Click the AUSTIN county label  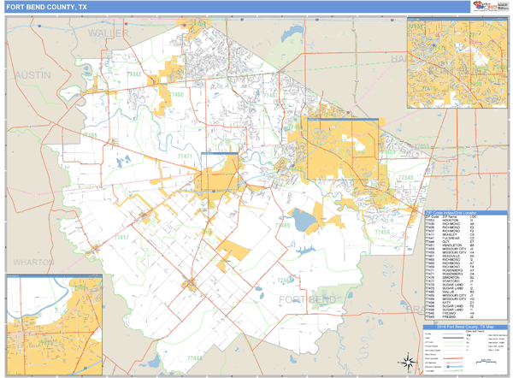pyautogui.click(x=33, y=75)
